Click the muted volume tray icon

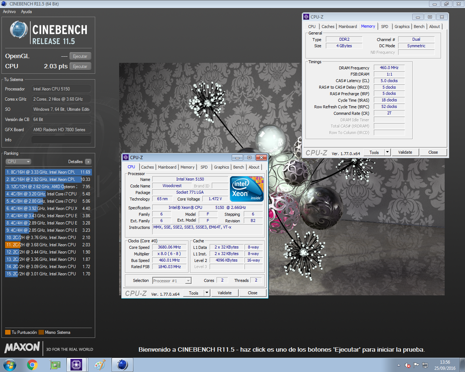point(408,365)
